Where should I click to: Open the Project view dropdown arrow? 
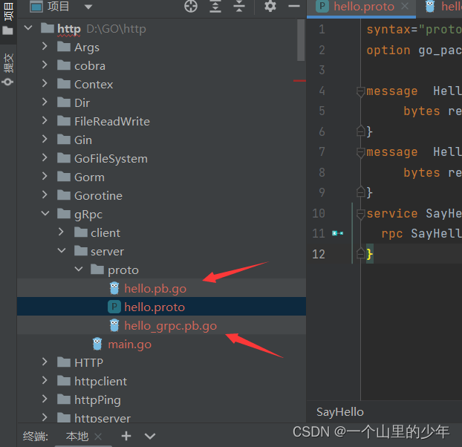88,7
